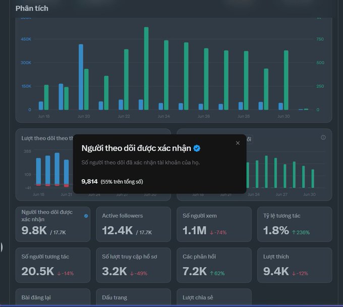The width and height of the screenshot is (343, 307).
Task: Click the tallest blue bar in the follows chart
Action: pos(57,169)
